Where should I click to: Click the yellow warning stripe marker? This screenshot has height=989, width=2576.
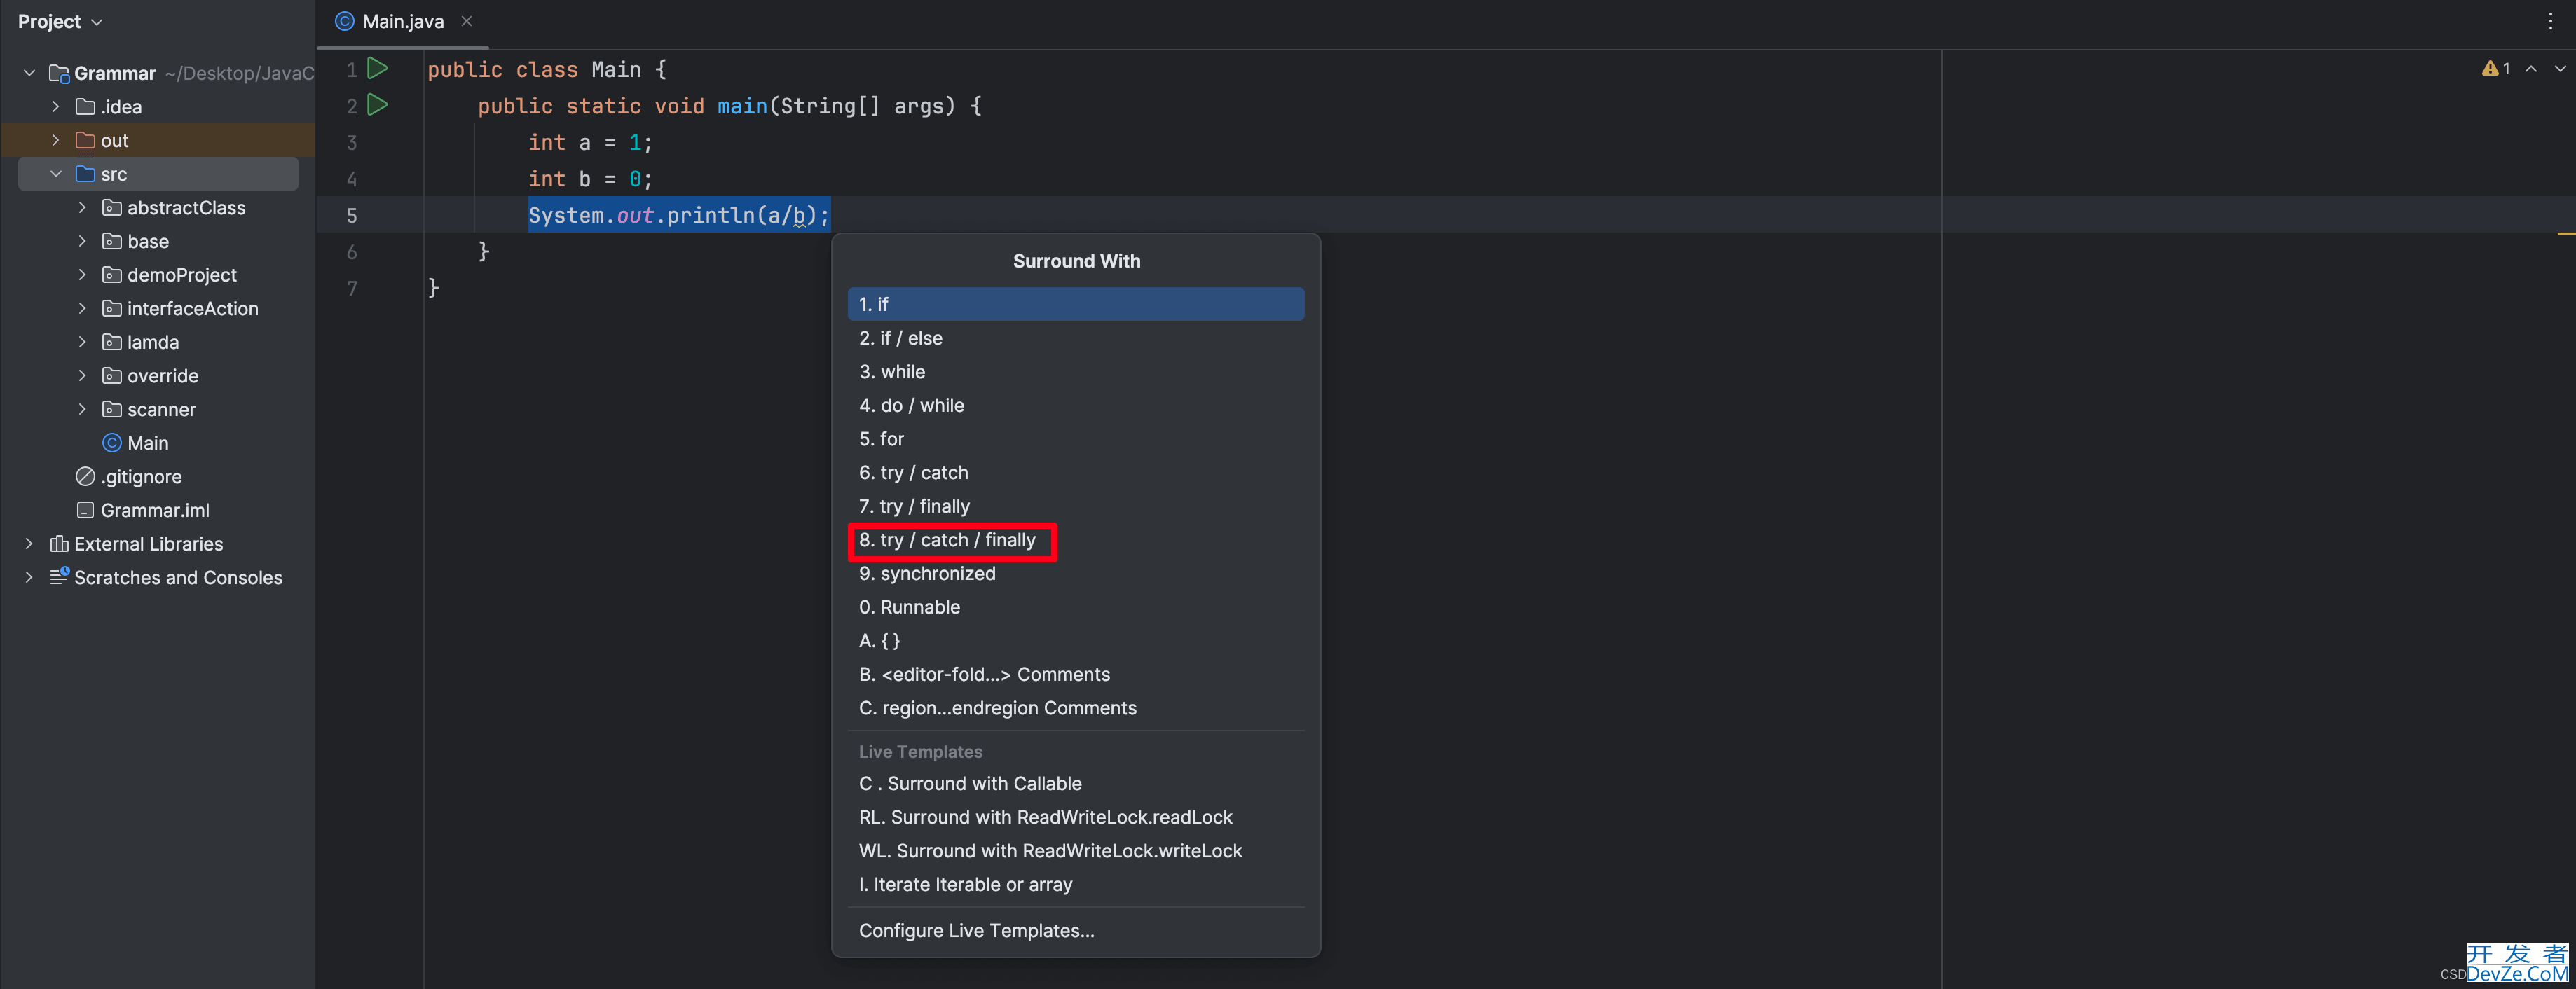(2566, 233)
